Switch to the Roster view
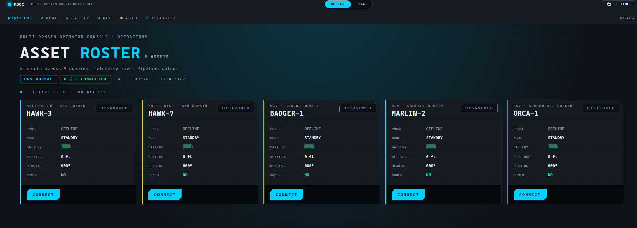637x228 pixels. pos(338,4)
